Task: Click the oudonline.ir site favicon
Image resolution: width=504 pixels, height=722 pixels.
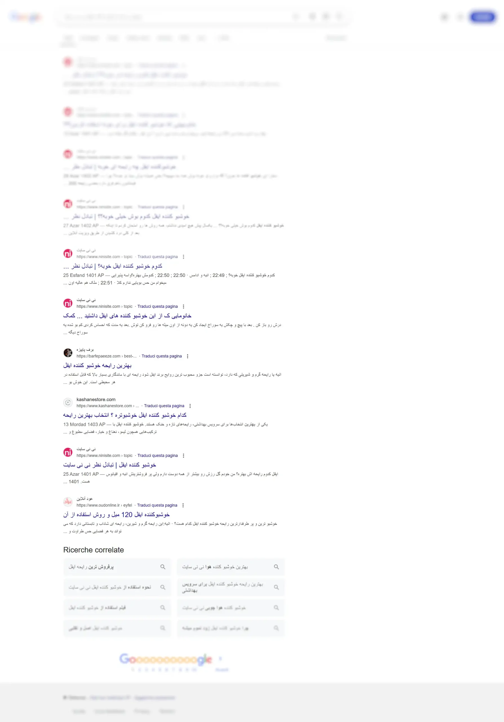Action: (x=68, y=501)
